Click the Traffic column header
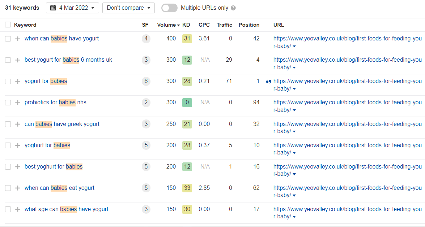 [x=224, y=25]
